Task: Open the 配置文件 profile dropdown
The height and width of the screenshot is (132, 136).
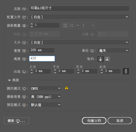Action: pos(79,17)
